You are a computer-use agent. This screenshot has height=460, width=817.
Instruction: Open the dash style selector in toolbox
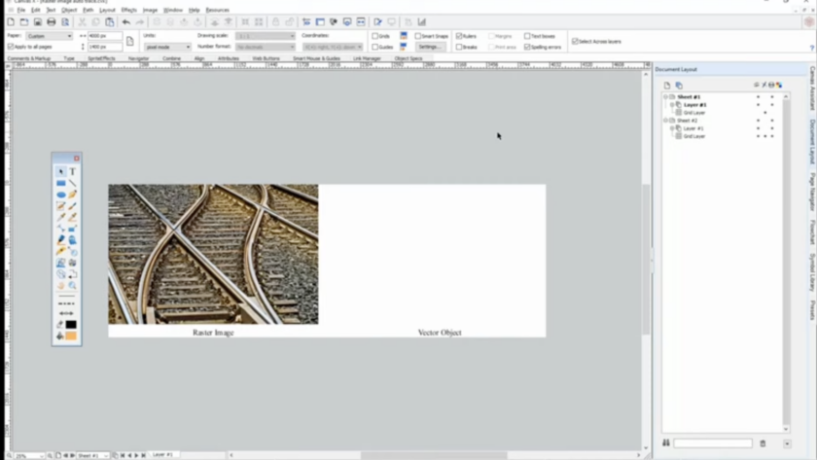click(66, 303)
